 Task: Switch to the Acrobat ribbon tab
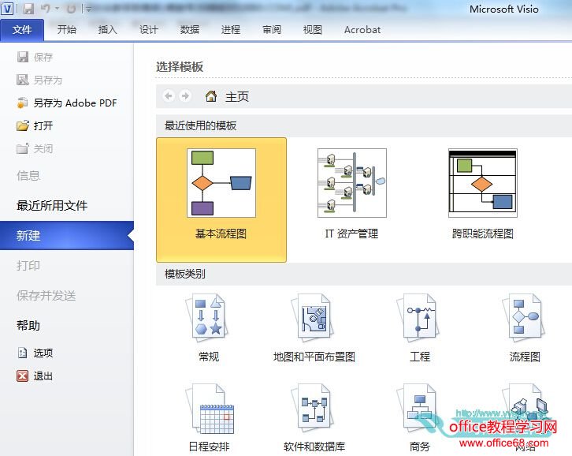[x=362, y=30]
